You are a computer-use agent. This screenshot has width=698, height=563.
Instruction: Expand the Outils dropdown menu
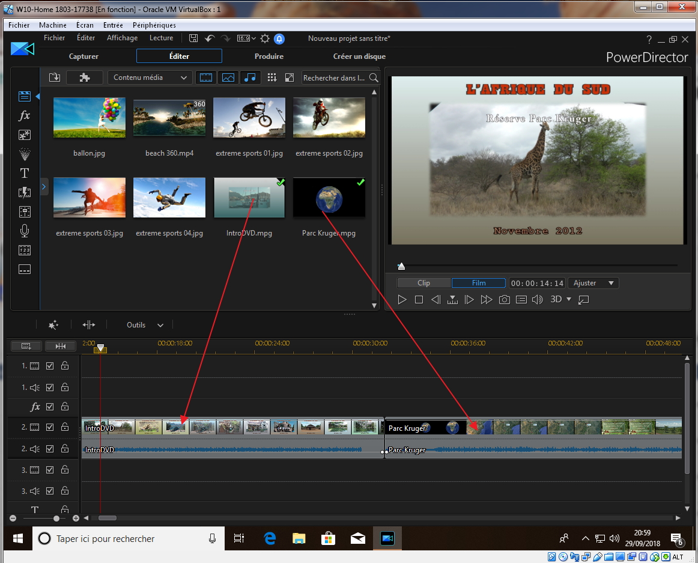pyautogui.click(x=145, y=325)
